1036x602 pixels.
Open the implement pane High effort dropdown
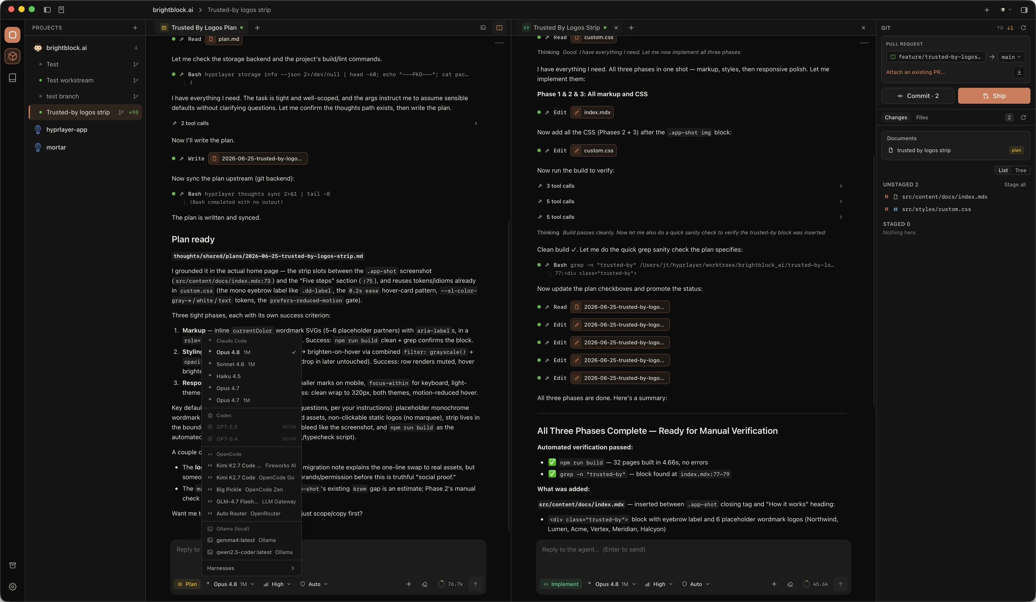point(659,584)
